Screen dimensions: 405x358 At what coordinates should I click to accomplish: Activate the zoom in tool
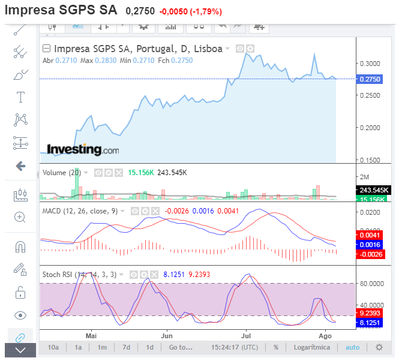[20, 217]
